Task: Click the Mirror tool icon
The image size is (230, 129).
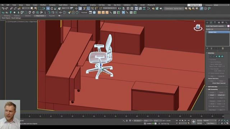Action: pos(120,9)
